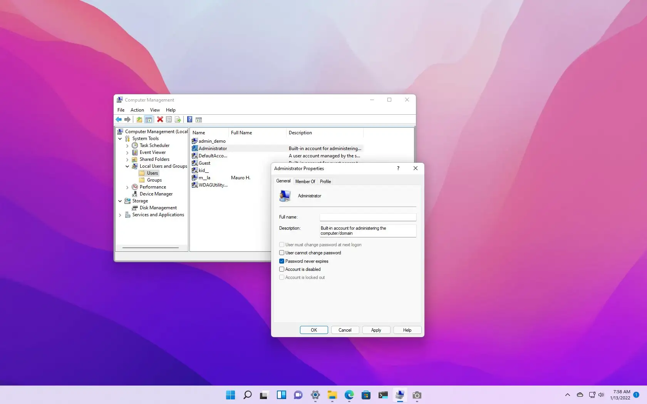
Task: Click the red Delete X toolbar icon
Action: click(x=160, y=120)
